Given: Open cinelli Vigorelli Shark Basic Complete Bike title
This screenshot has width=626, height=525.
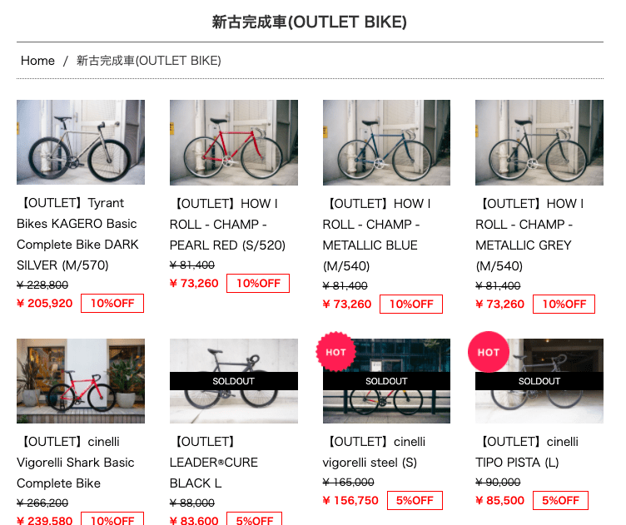Looking at the screenshot, I should (x=76, y=463).
